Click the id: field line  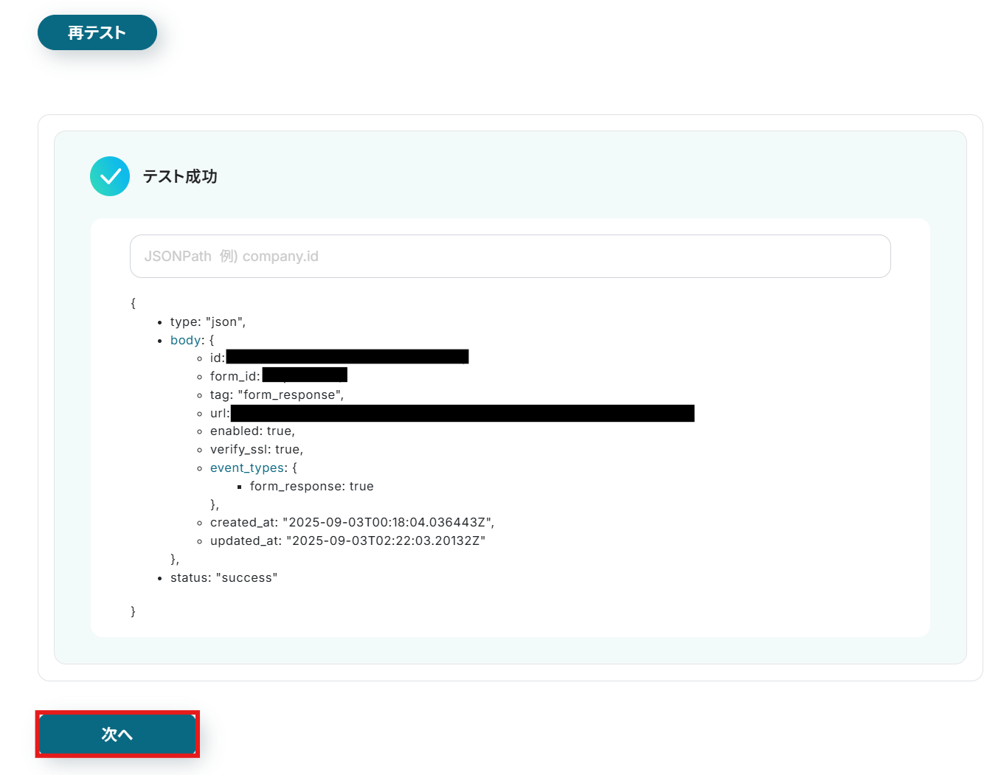(x=339, y=358)
